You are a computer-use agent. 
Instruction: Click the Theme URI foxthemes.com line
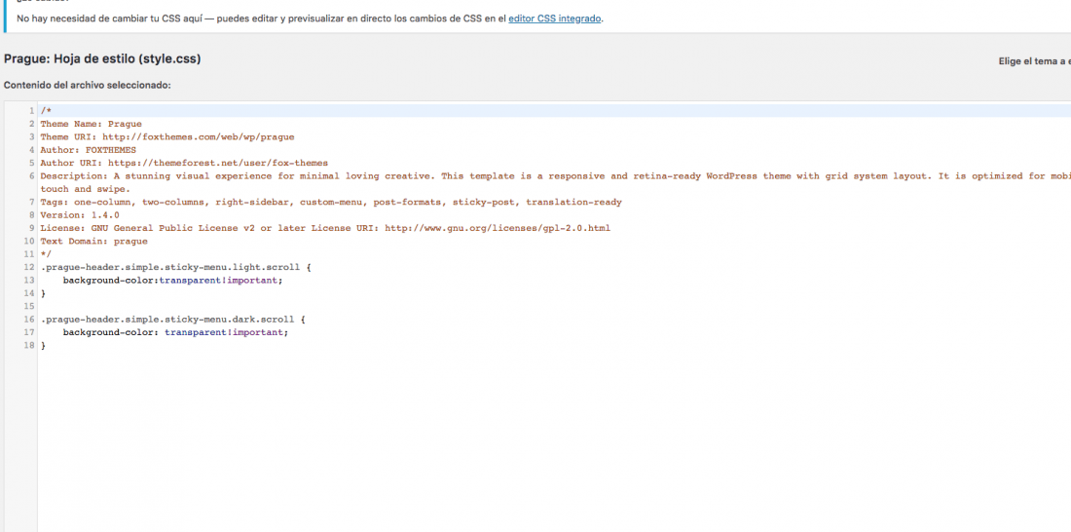point(167,136)
